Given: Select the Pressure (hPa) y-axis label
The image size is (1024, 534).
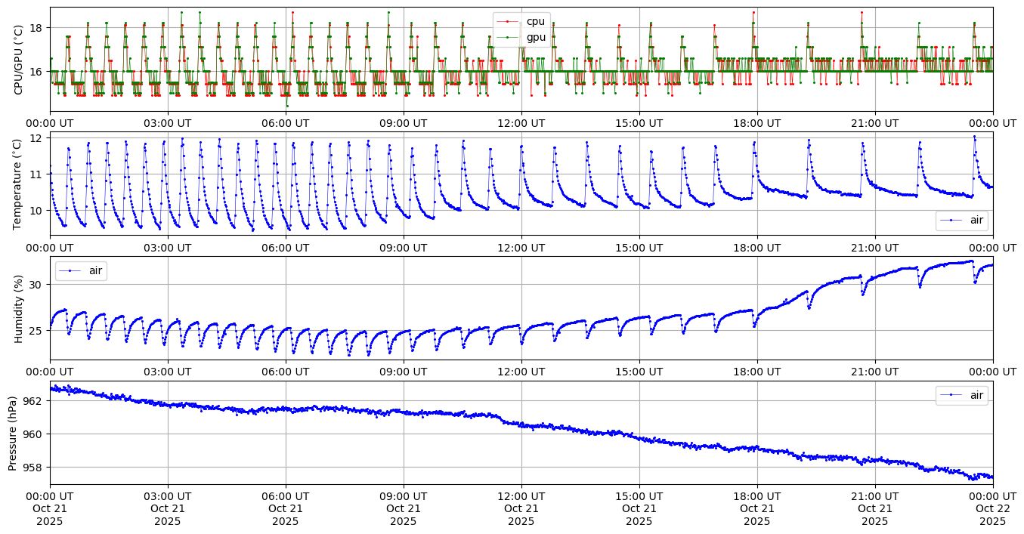Looking at the screenshot, I should (x=13, y=433).
